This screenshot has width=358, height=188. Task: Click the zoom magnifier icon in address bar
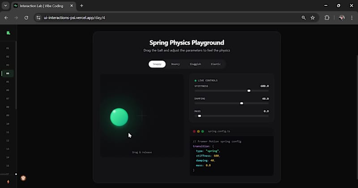click(303, 17)
